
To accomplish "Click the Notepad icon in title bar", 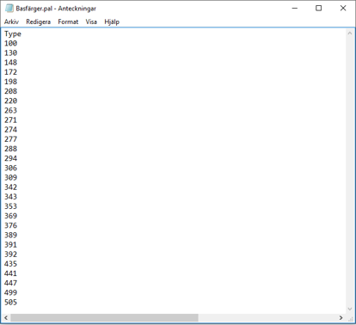I will point(9,9).
